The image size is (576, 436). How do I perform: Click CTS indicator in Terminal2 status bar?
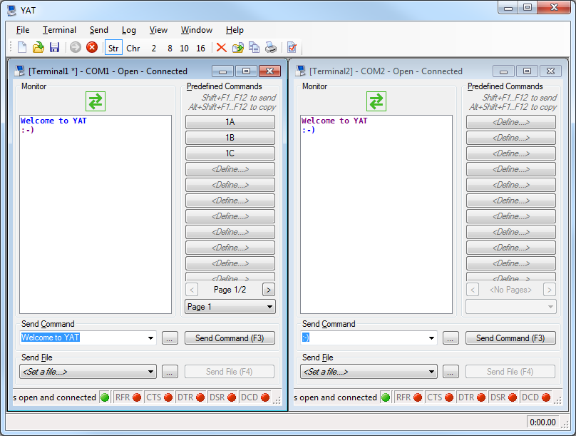click(x=440, y=397)
